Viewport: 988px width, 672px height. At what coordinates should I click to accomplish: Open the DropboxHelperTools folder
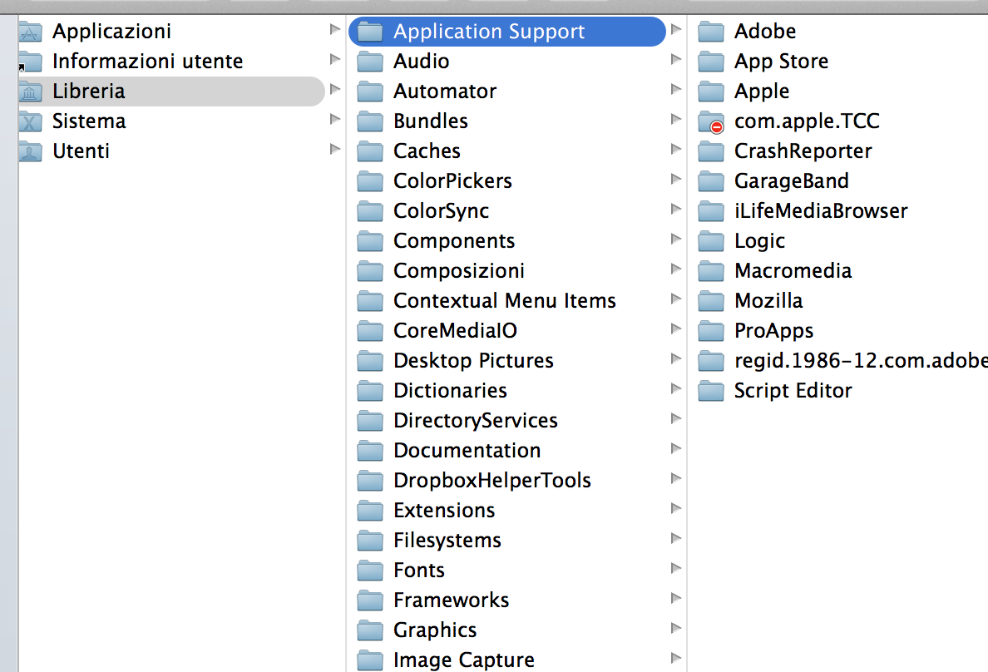492,480
